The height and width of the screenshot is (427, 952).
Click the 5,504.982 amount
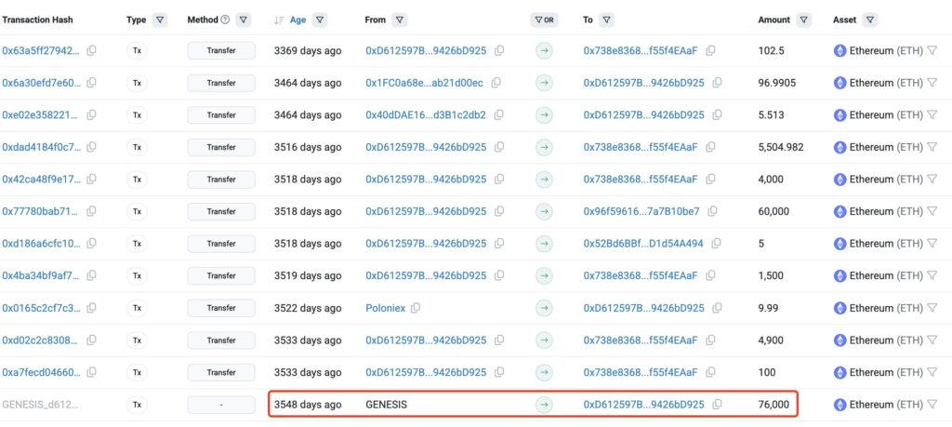point(781,147)
